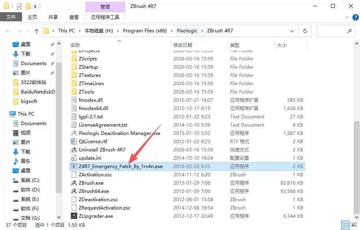This screenshot has height=230, width=360.
Task: Open the 主页 ribbon tab
Action: (32, 17)
